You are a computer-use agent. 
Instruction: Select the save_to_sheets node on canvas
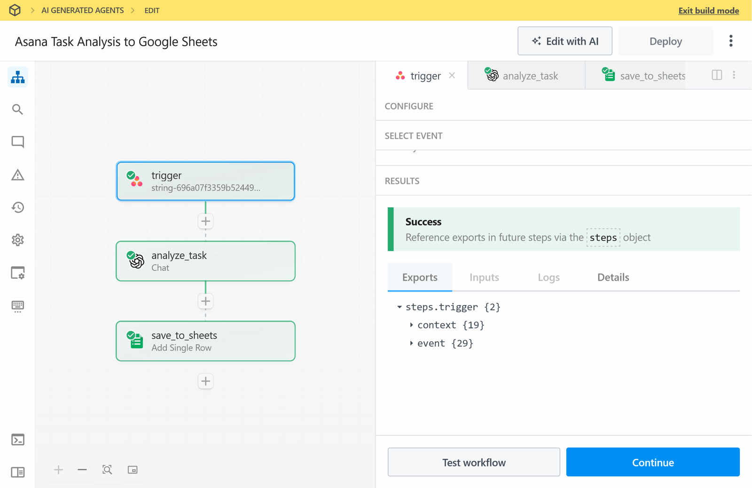point(205,341)
